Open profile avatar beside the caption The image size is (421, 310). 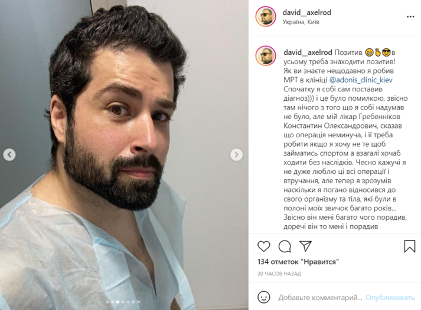[x=266, y=56]
